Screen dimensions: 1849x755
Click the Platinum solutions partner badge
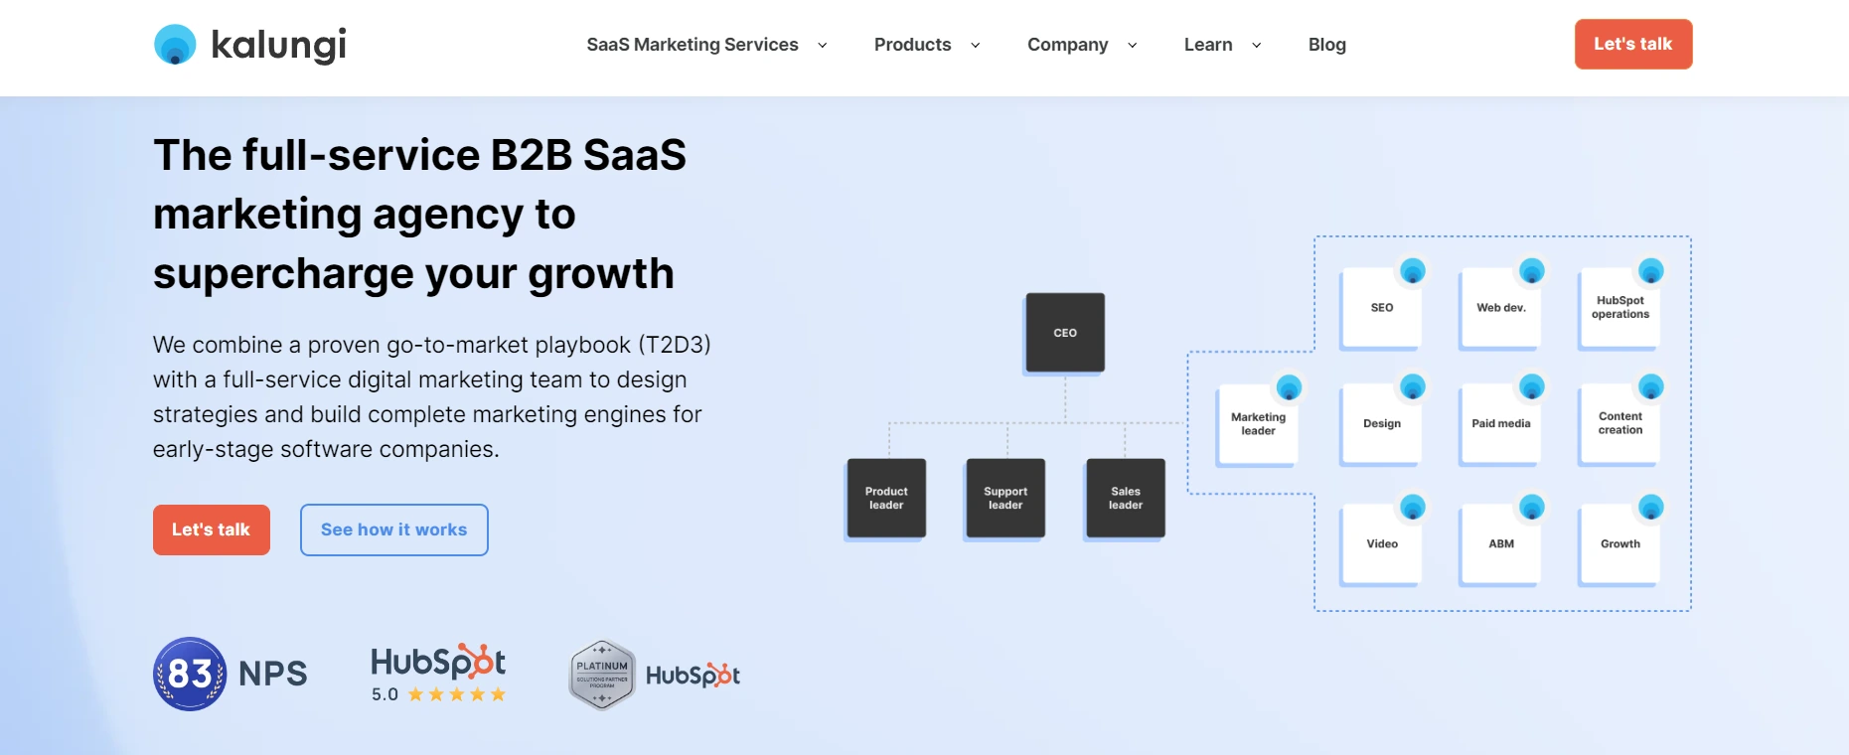click(x=602, y=676)
